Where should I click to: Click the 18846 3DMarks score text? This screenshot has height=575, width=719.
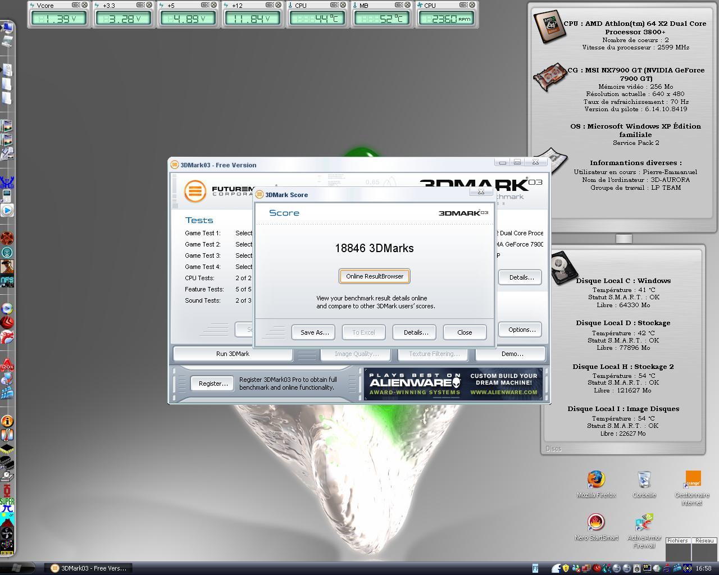(374, 248)
